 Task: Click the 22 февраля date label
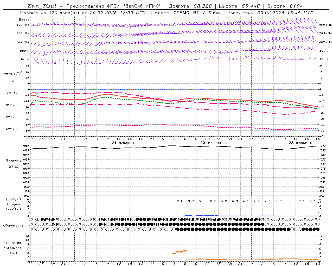point(212,143)
